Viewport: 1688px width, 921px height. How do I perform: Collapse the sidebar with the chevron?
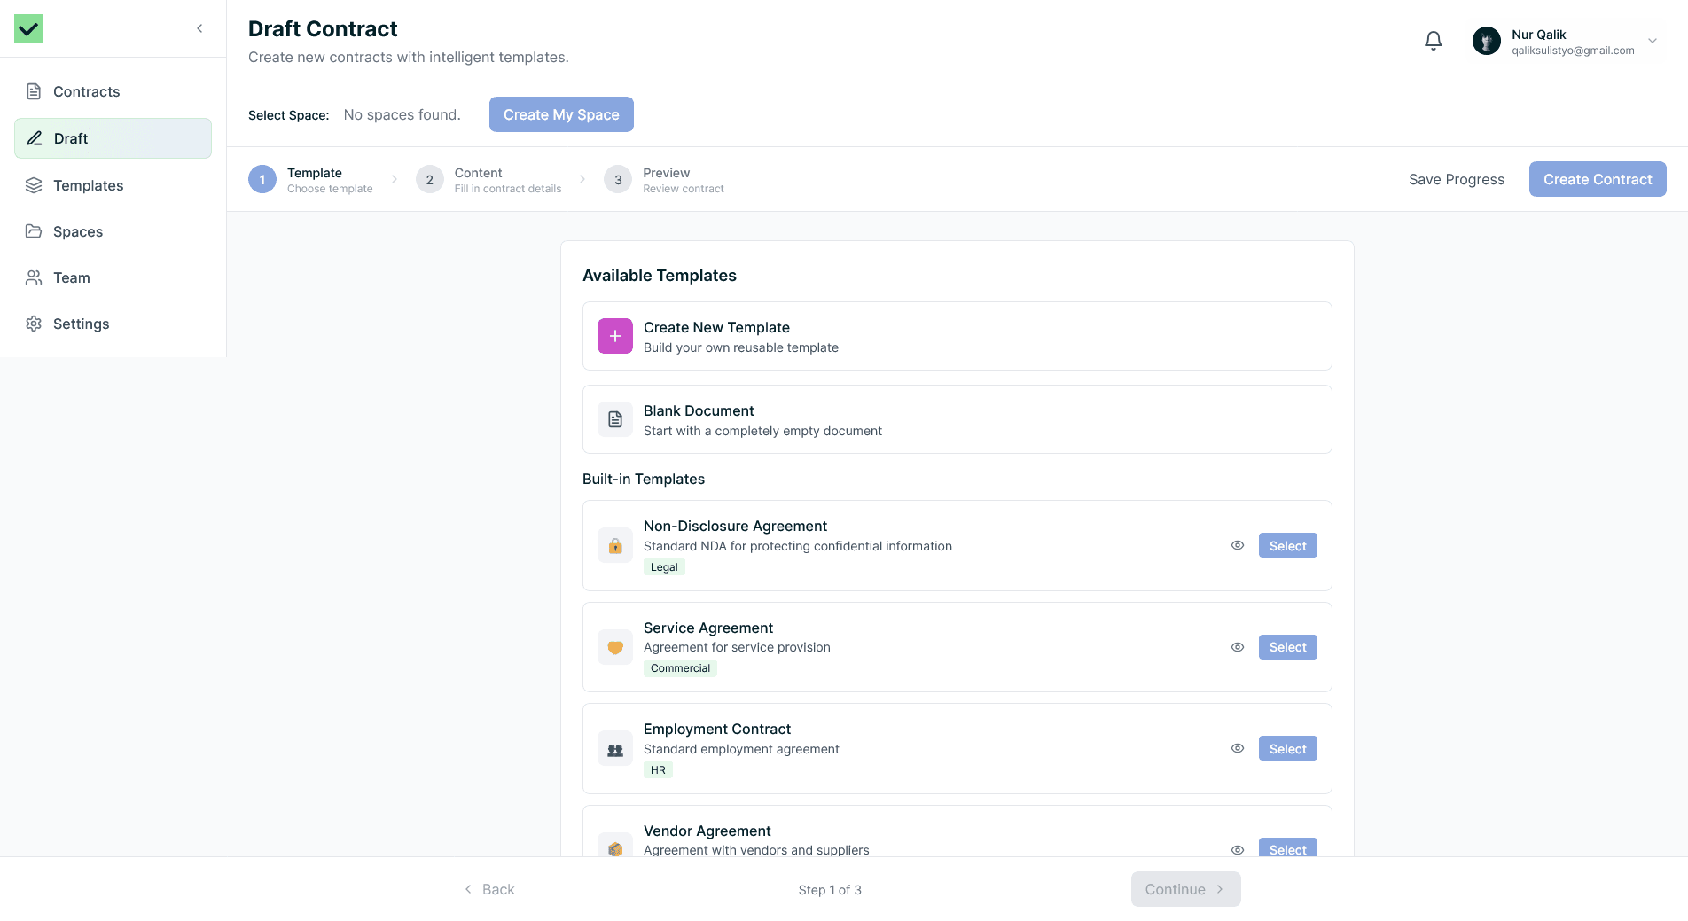coord(199,28)
